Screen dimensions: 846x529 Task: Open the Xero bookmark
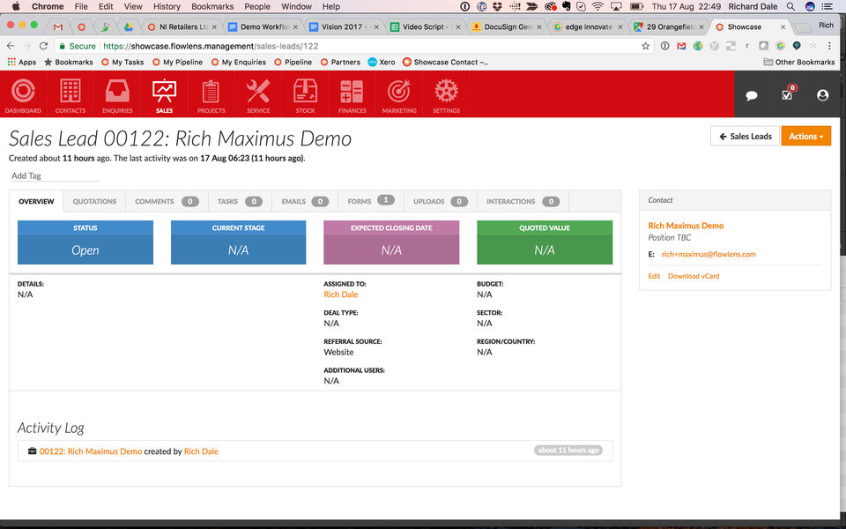(x=382, y=62)
